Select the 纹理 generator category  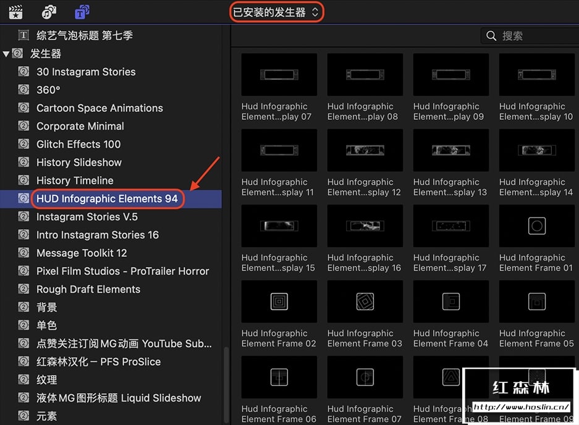tap(46, 379)
